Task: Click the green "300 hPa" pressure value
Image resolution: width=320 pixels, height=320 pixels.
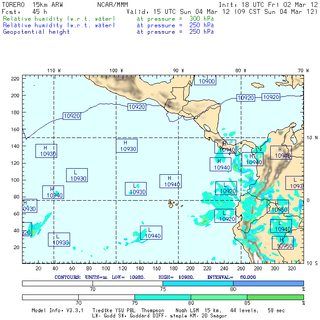Action: 202,19
